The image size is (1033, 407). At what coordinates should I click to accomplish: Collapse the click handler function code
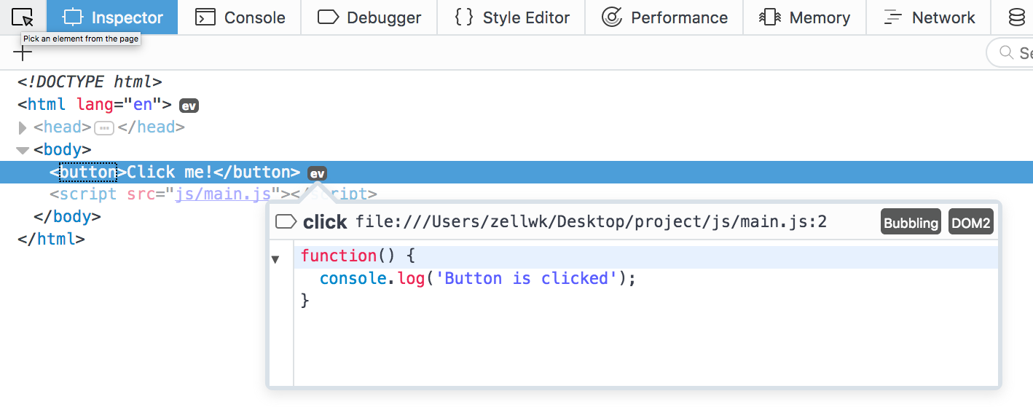pos(275,259)
